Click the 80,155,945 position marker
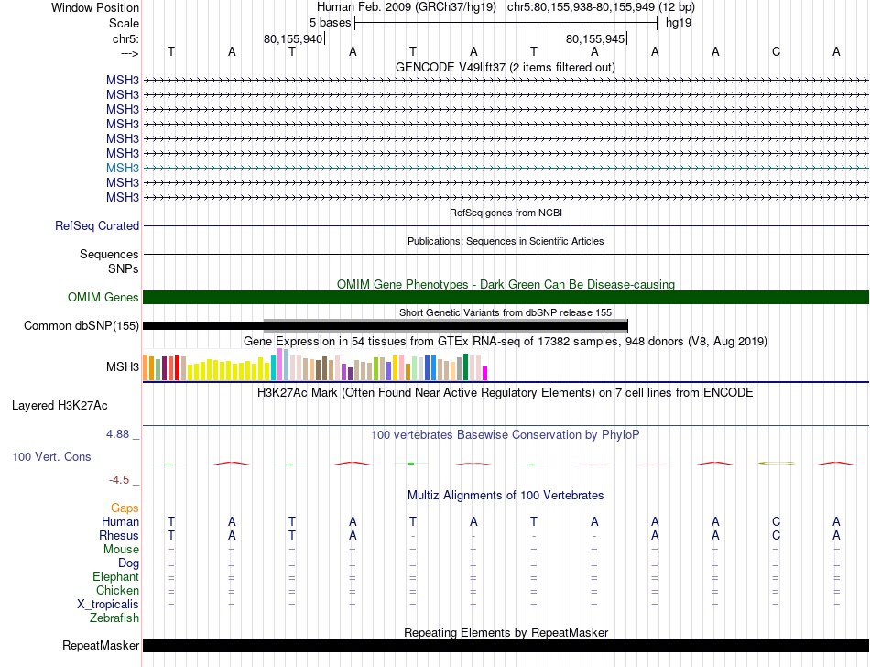Screen dimensions: 870x667 point(595,38)
